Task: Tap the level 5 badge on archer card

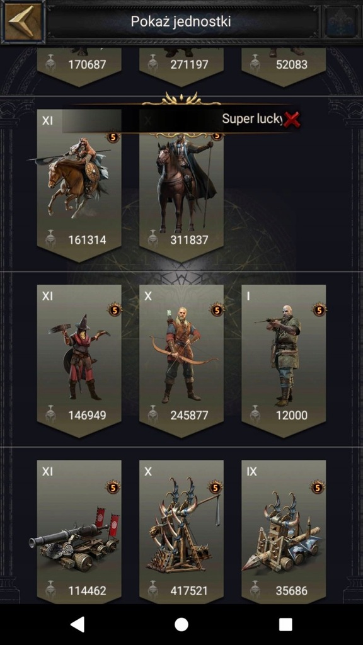Action: tap(217, 309)
